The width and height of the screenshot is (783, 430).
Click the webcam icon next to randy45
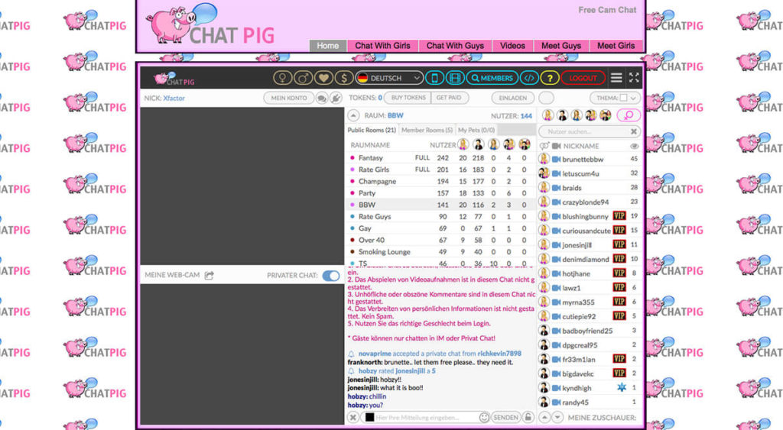click(556, 402)
